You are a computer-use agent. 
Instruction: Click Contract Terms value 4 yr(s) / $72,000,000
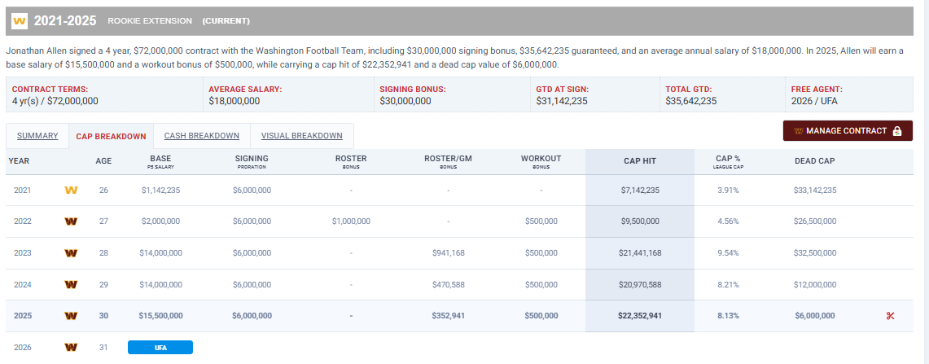tap(55, 101)
